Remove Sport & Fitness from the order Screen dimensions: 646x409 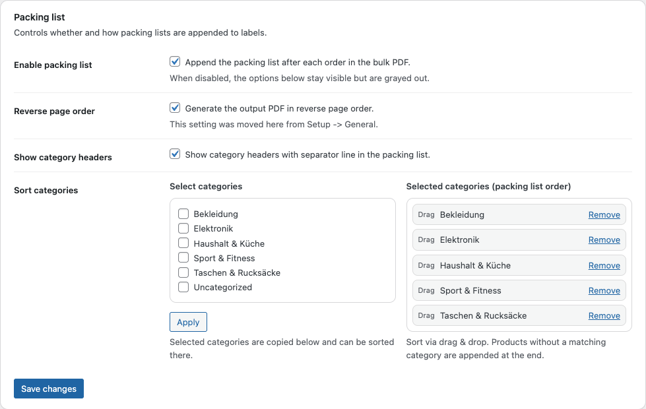coord(604,290)
